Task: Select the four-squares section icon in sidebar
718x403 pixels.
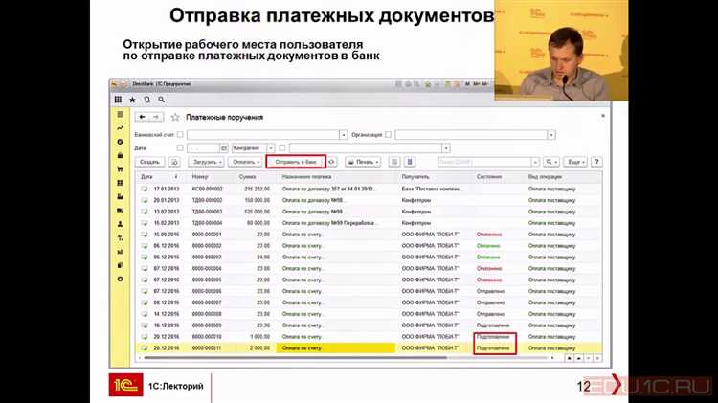Action: (x=120, y=183)
